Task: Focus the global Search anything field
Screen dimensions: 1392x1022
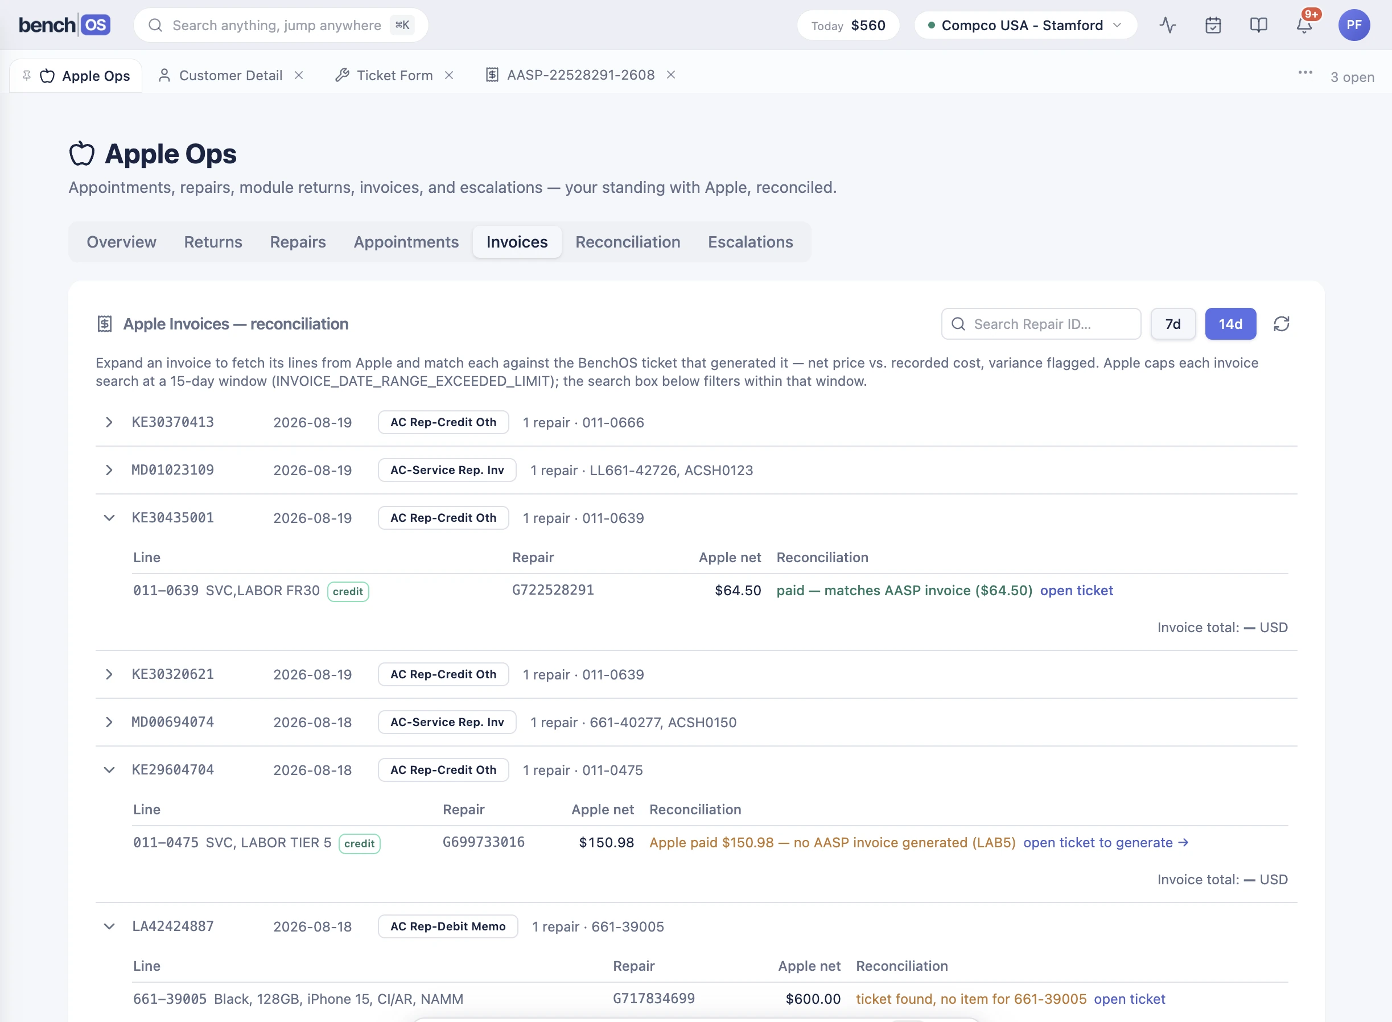Action: [281, 26]
